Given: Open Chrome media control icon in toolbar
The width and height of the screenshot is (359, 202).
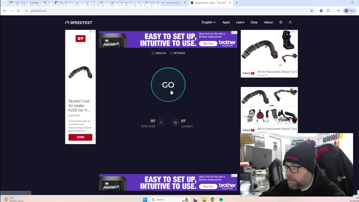Looking at the screenshot, I should pyautogui.click(x=338, y=11).
